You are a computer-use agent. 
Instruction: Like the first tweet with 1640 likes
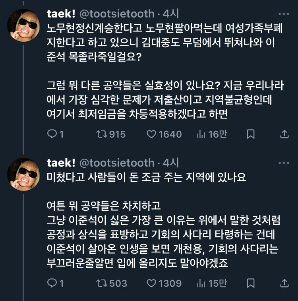click(151, 134)
